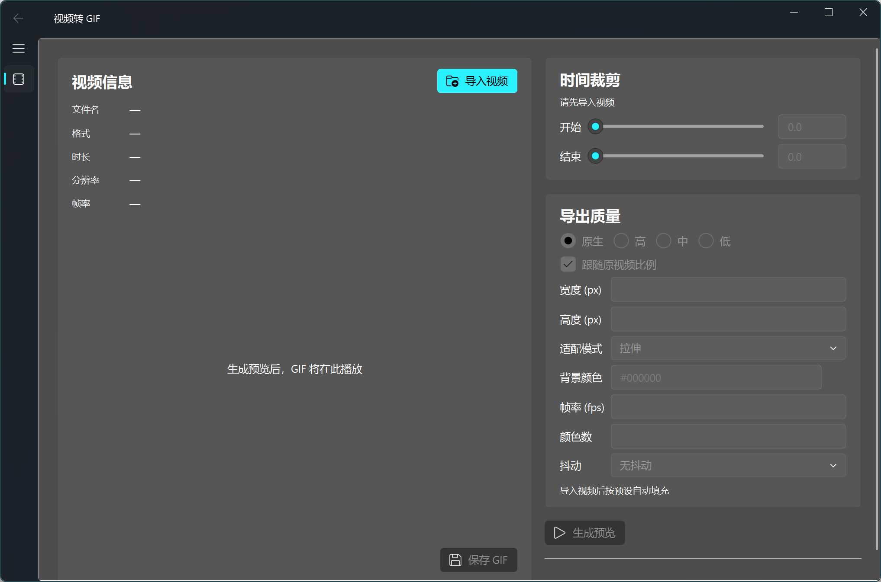The height and width of the screenshot is (582, 881).
Task: Click the 结束 time value field
Action: [812, 157]
